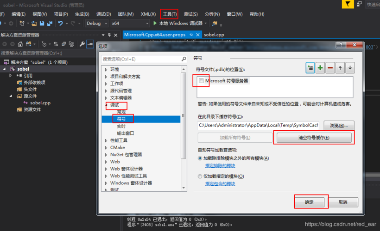
Task: Click the Open File folder icon
Action: pyautogui.click(x=34, y=23)
